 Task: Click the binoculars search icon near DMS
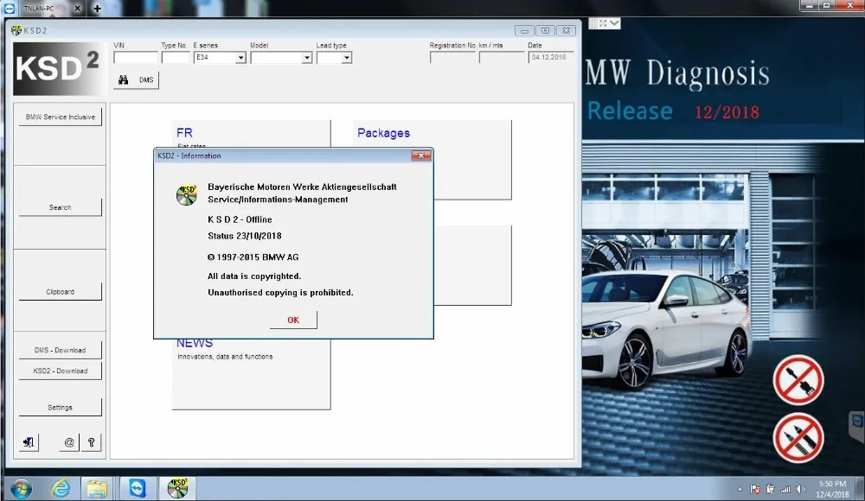123,80
